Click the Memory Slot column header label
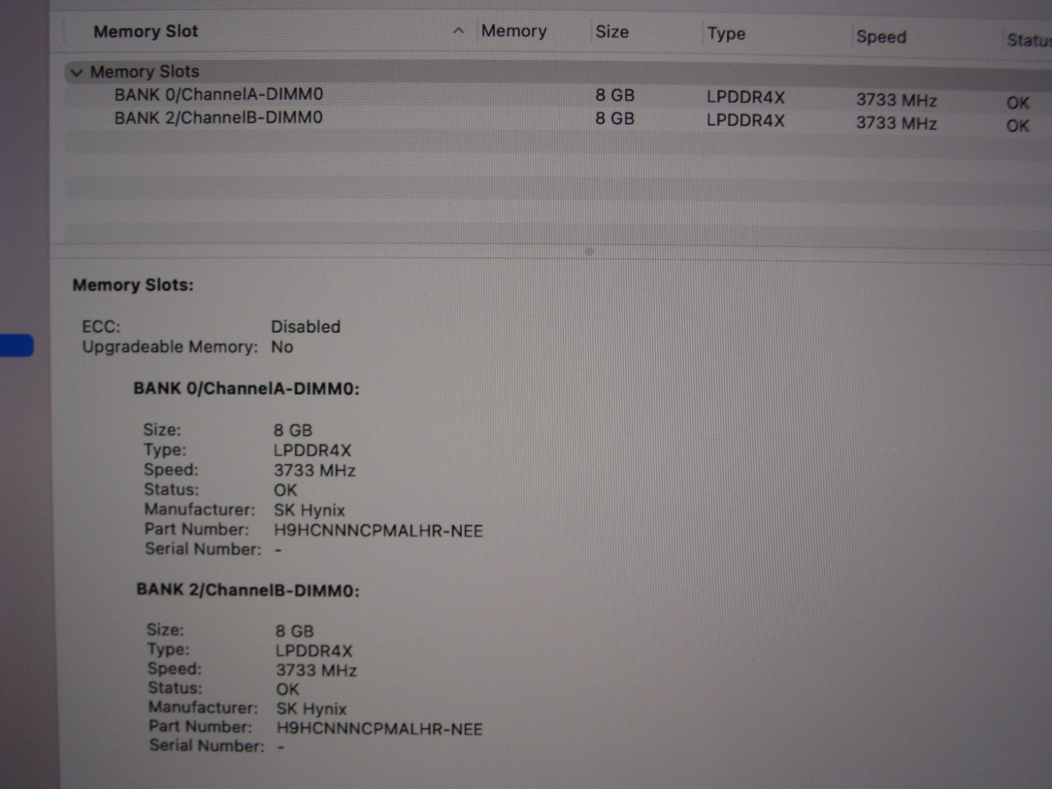The width and height of the screenshot is (1052, 789). pos(146,31)
